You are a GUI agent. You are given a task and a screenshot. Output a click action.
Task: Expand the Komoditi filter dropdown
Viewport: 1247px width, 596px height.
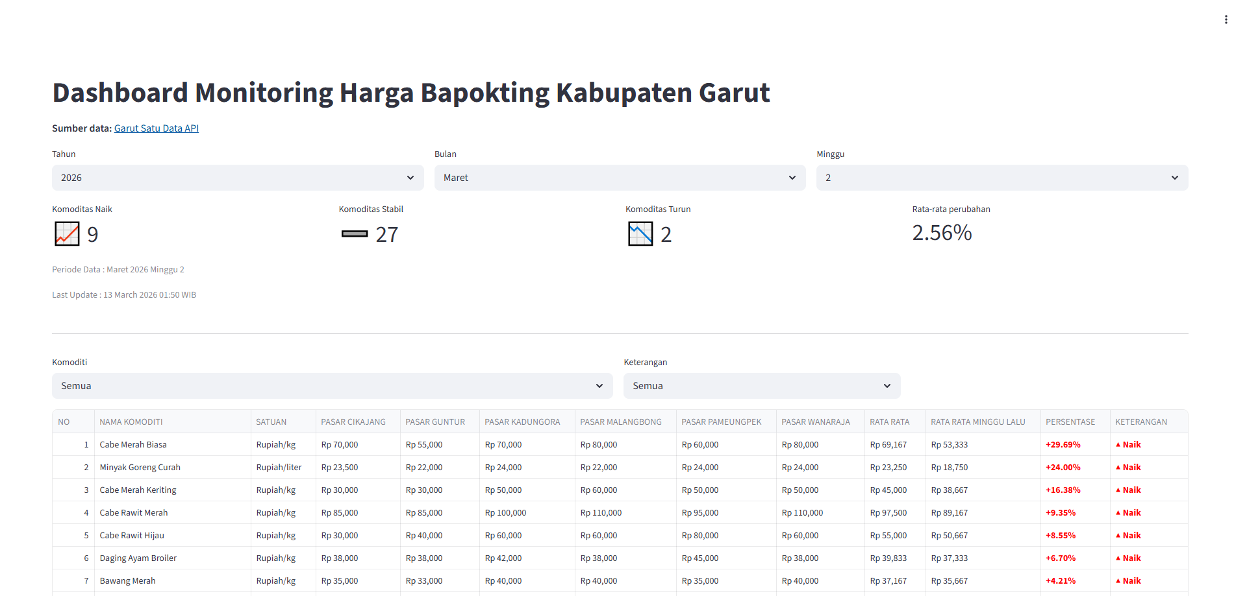333,386
